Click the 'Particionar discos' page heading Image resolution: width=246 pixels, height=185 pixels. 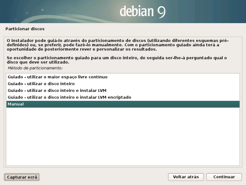coord(25,29)
